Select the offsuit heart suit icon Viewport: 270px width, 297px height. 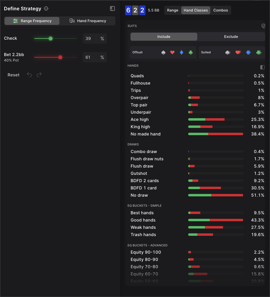[x=172, y=52]
